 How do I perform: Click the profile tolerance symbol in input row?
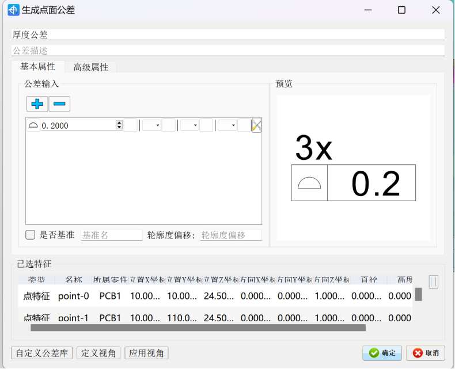click(33, 125)
